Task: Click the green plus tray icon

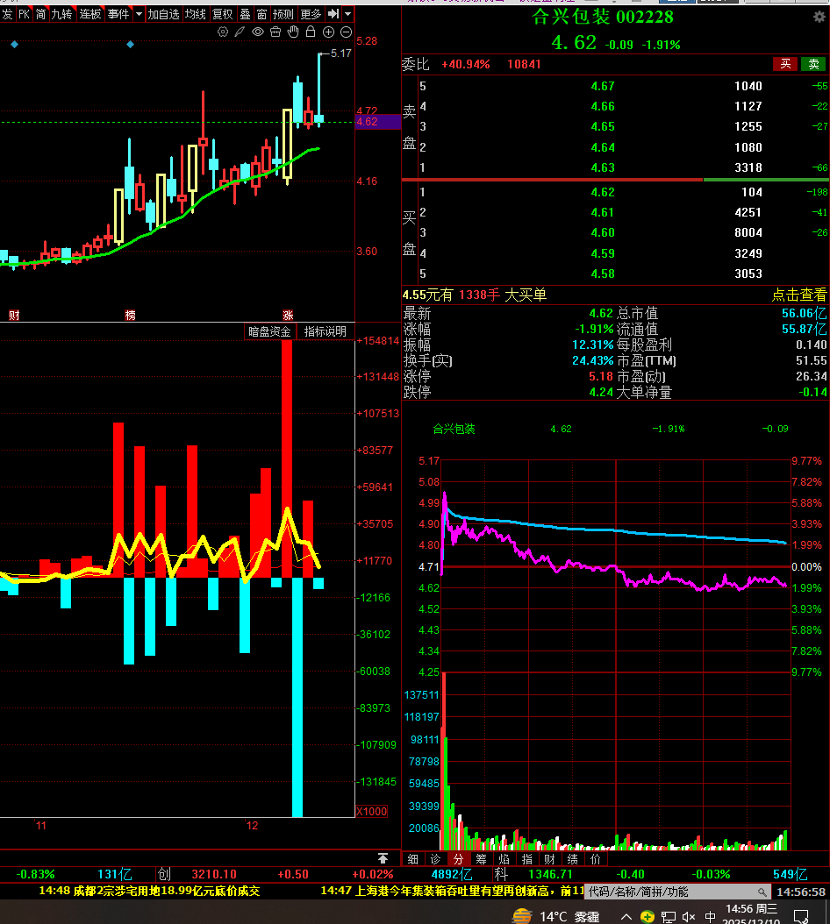Action: (648, 917)
